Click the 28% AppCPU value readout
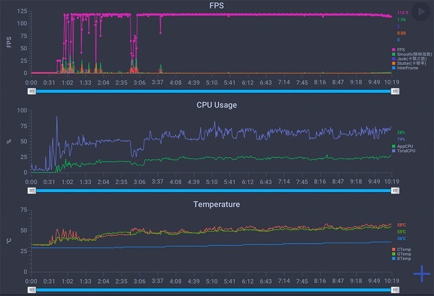The width and height of the screenshot is (434, 296). [x=401, y=132]
